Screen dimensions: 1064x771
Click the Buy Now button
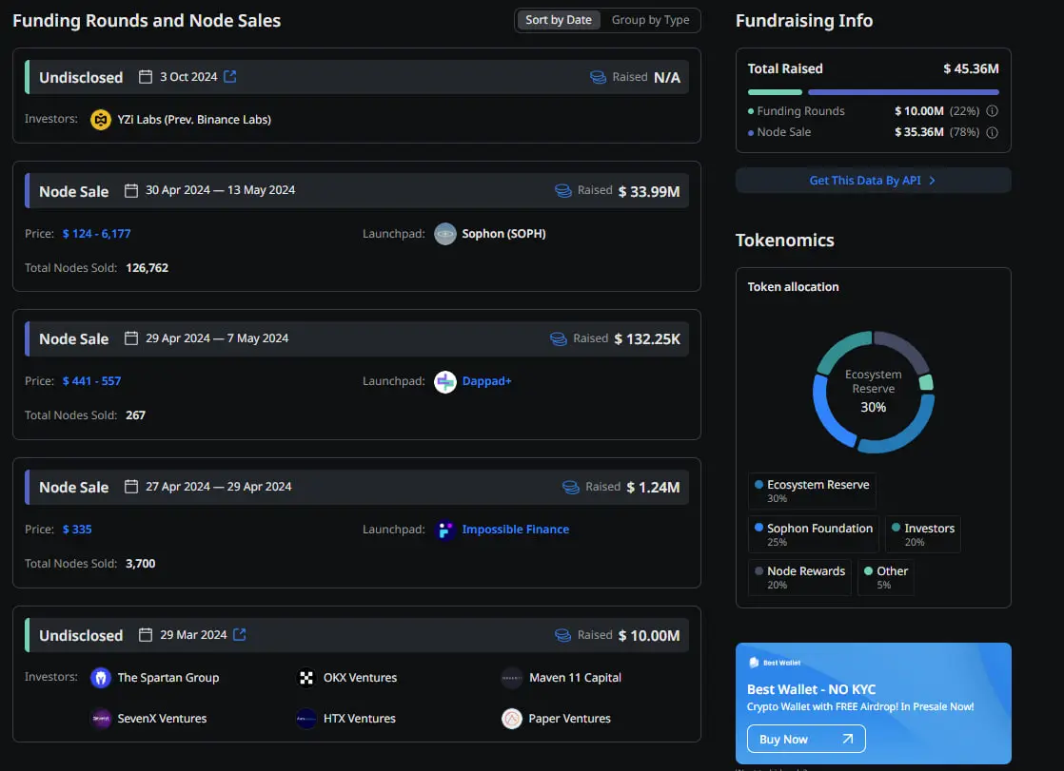pos(806,739)
